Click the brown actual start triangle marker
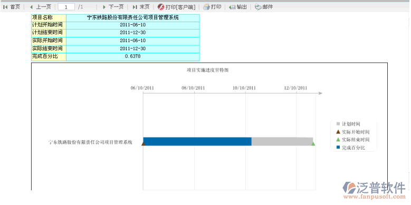The image size is (411, 205). click(x=143, y=143)
